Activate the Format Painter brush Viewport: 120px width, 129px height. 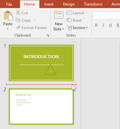coord(18,27)
